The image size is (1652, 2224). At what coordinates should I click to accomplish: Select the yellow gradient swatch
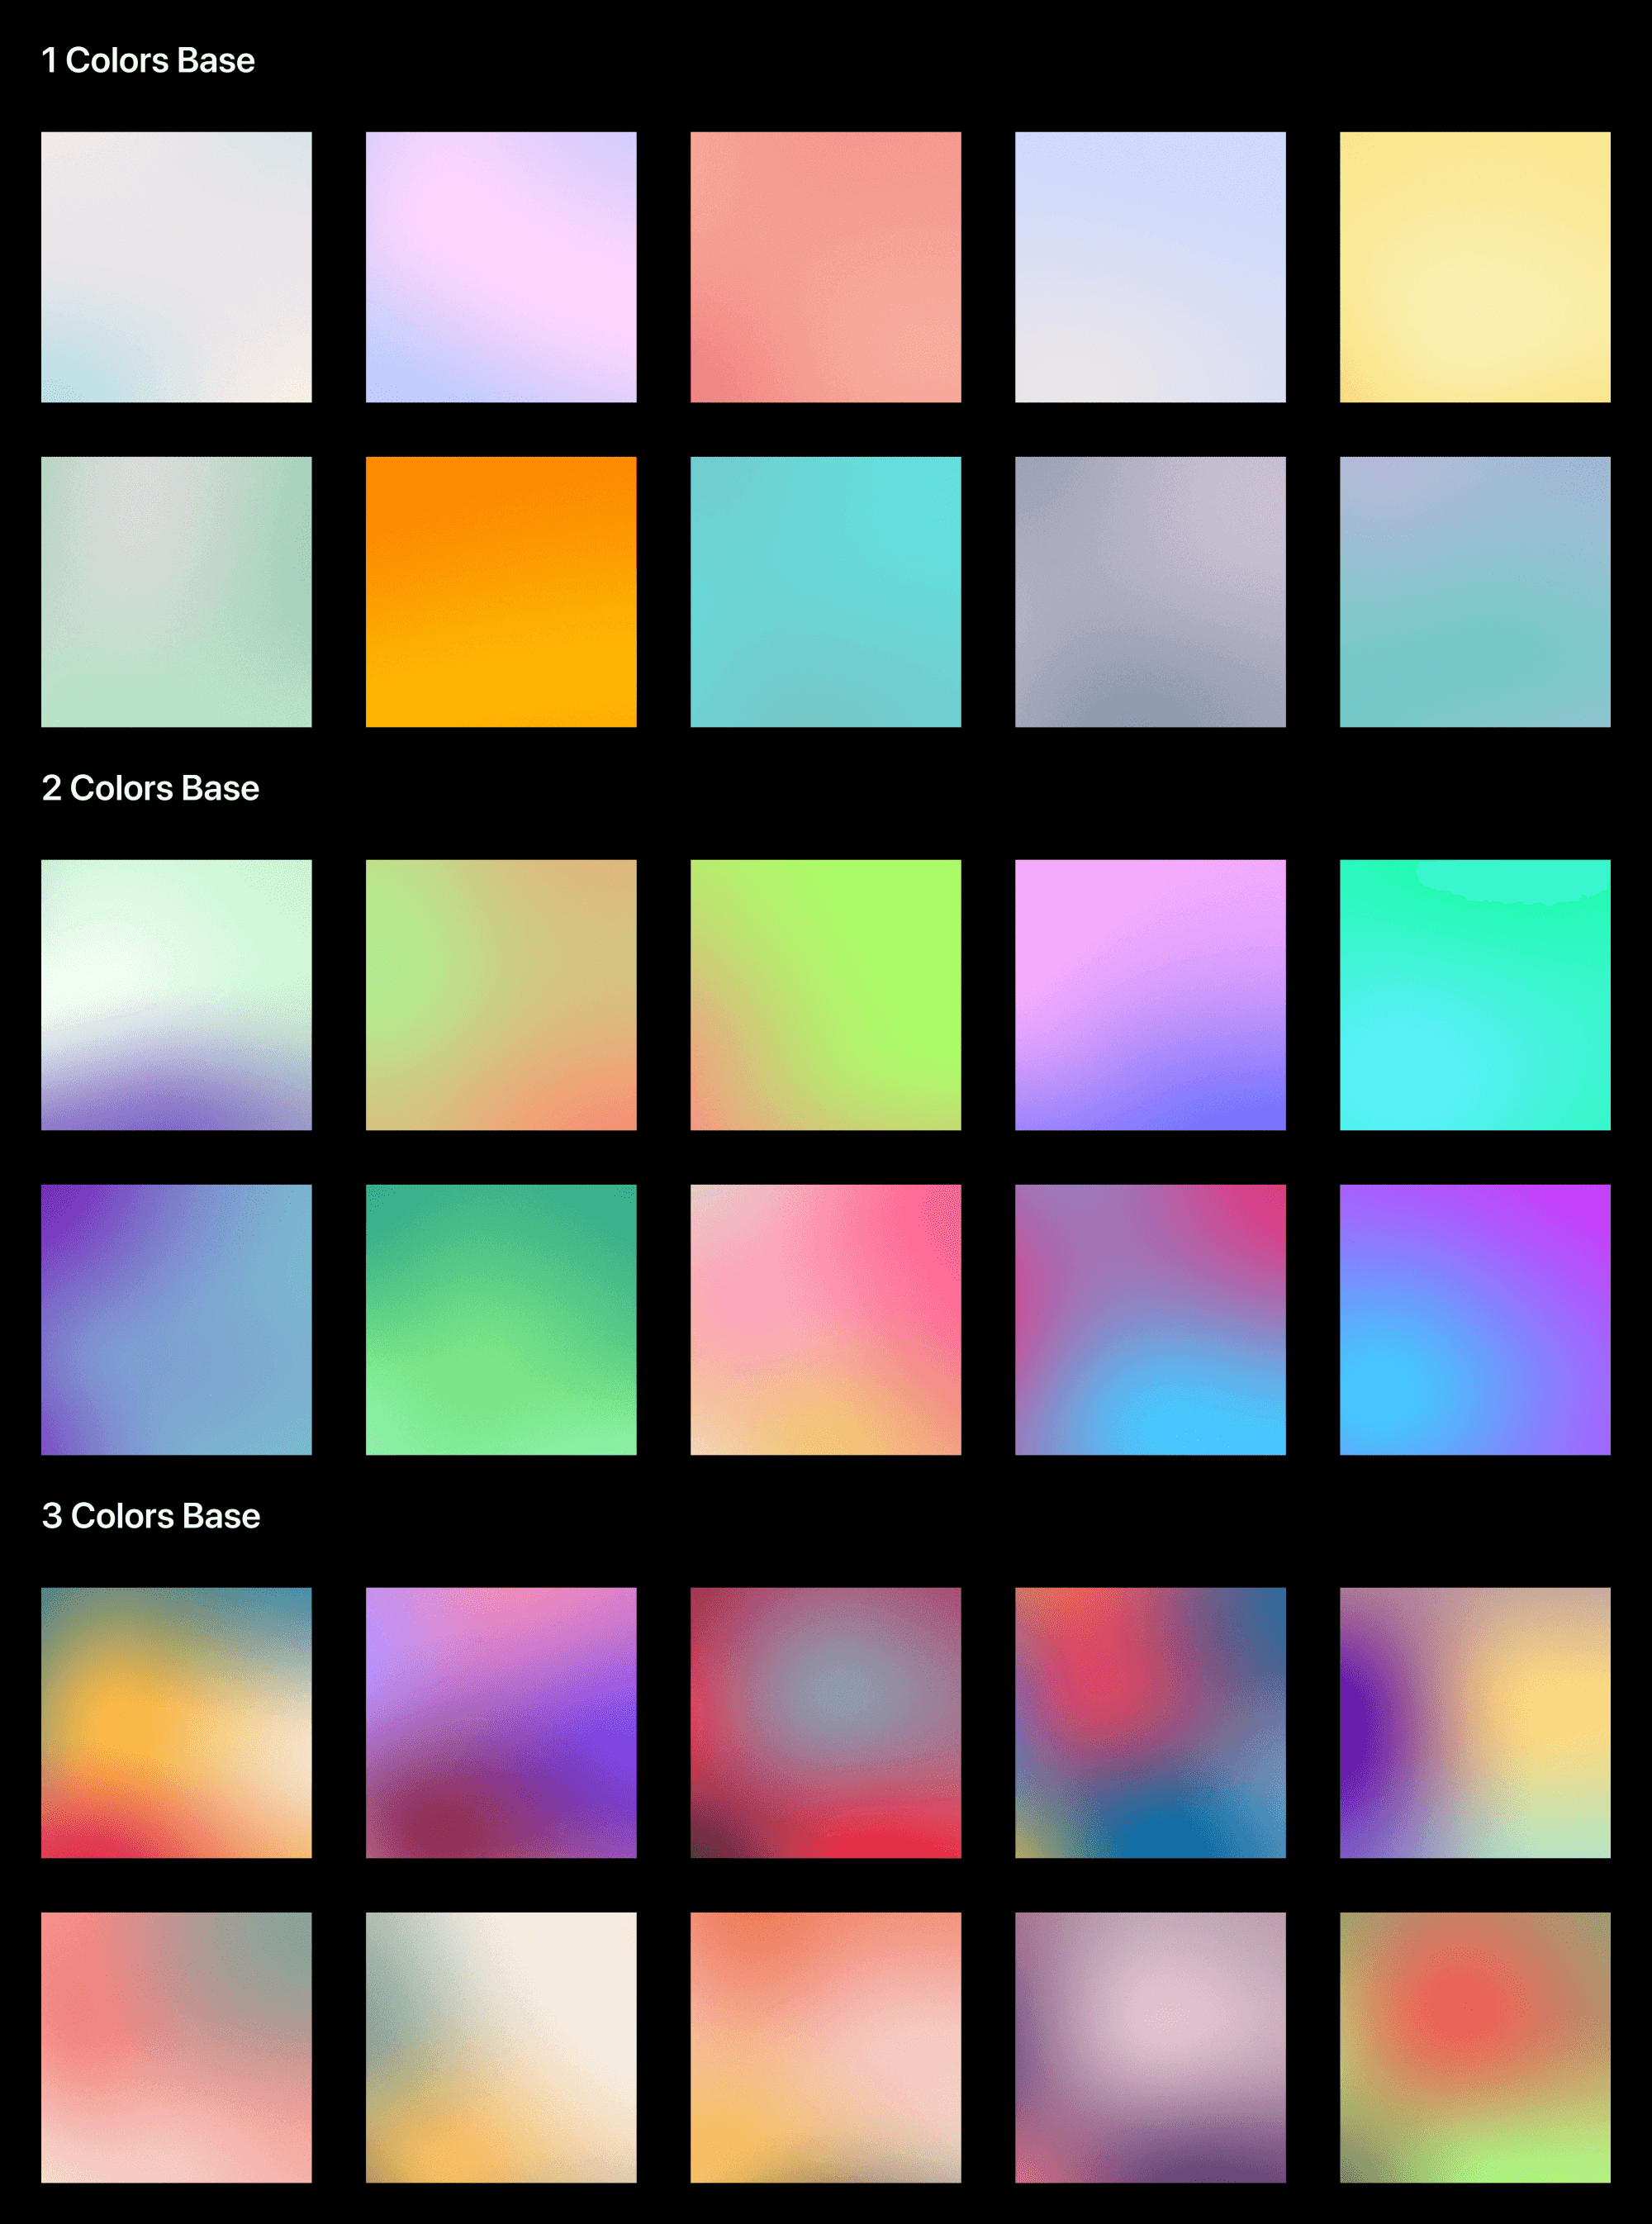point(1475,265)
